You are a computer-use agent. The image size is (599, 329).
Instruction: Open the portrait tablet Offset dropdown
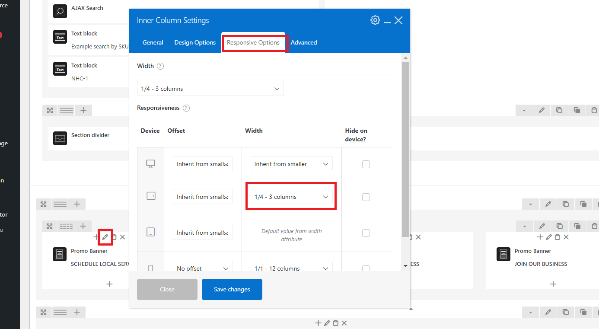click(x=203, y=233)
